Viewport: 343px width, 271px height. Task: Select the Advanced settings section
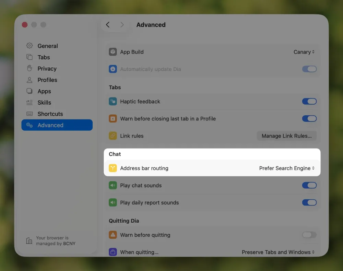point(57,125)
